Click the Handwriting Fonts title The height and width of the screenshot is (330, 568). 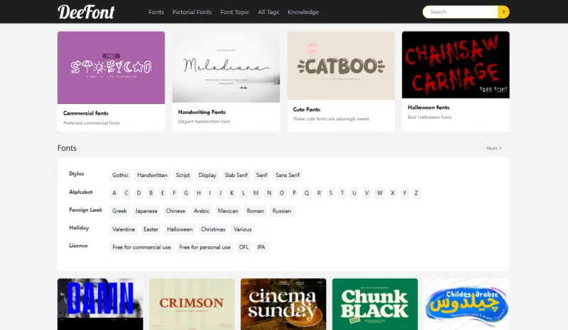pyautogui.click(x=202, y=112)
